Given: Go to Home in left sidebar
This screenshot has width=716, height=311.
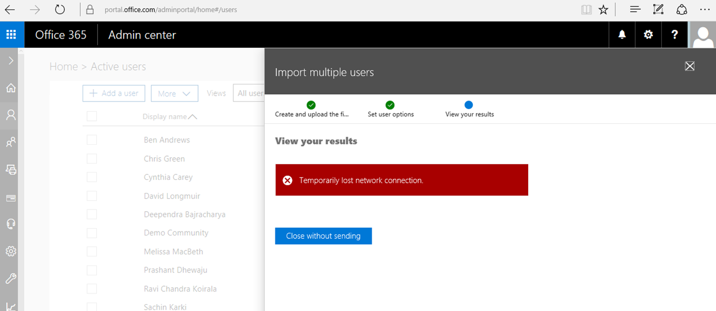Looking at the screenshot, I should [x=11, y=88].
